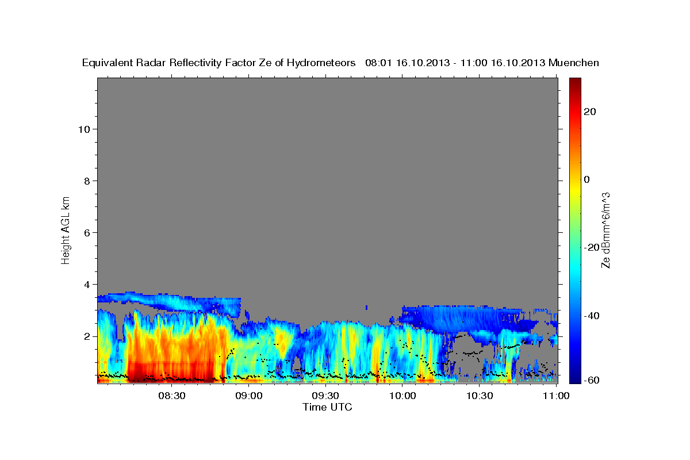Click the 'Time UTC' axis label
This screenshot has height=460, width=690.
coord(327,407)
